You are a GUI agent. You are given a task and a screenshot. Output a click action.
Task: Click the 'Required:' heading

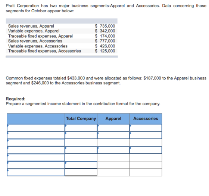16,99
